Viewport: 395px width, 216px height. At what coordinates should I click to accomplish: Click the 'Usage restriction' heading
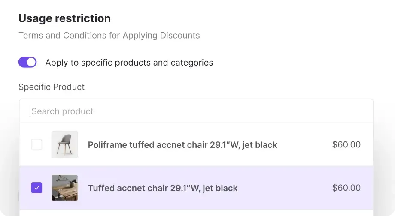pos(64,18)
